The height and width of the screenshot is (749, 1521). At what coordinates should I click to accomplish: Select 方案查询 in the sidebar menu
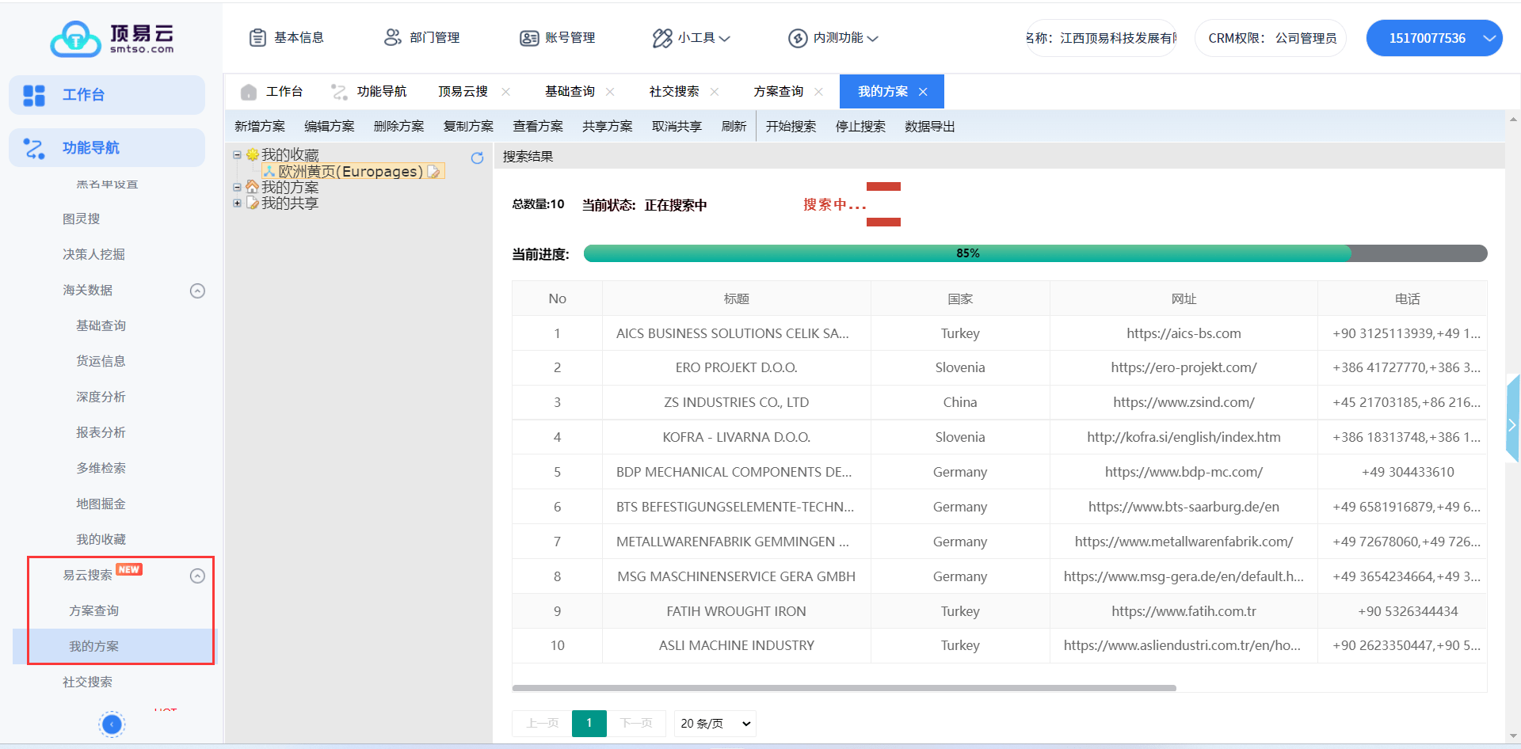coord(93,610)
